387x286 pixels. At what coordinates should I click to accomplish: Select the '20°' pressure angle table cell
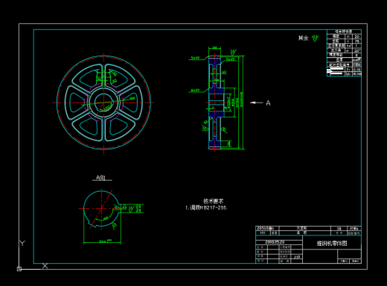coord(357,51)
